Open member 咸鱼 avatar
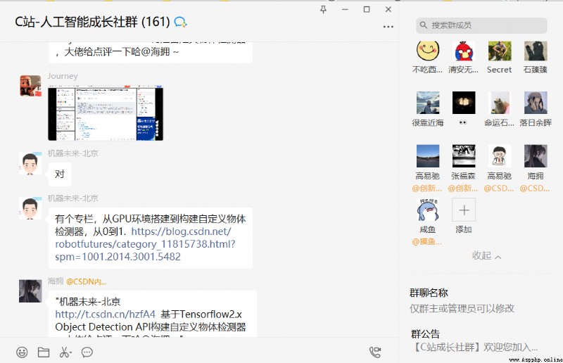Screen dimensions: 563x363 click(428, 210)
